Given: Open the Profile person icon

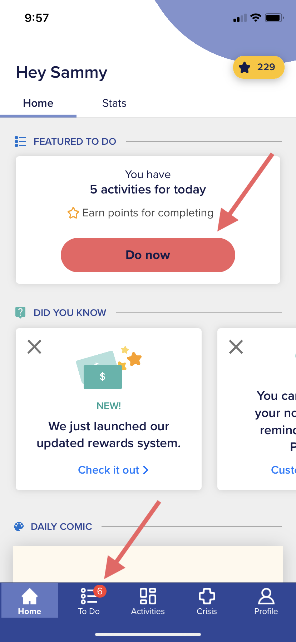Looking at the screenshot, I should [266, 596].
